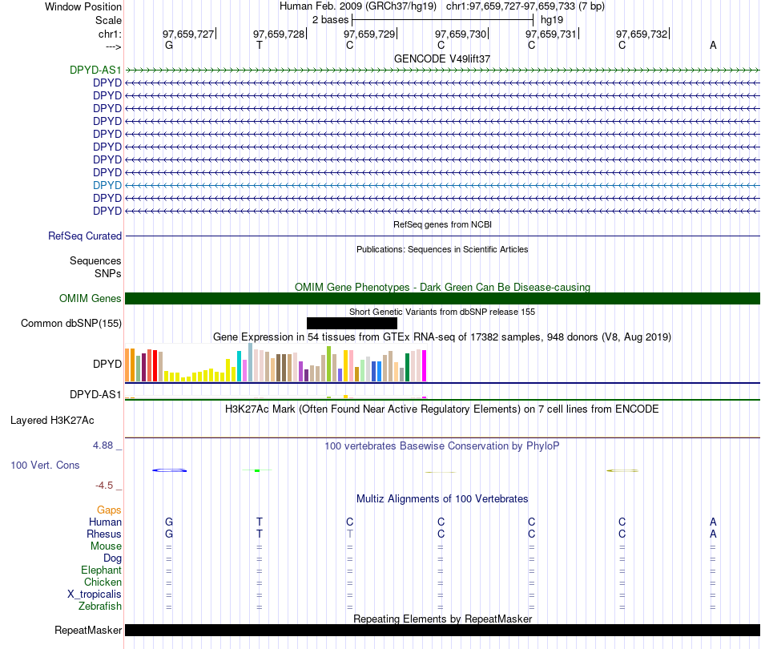Open the DPYD GTEx expression bar chart
The width and height of the screenshot is (761, 649).
(x=276, y=363)
